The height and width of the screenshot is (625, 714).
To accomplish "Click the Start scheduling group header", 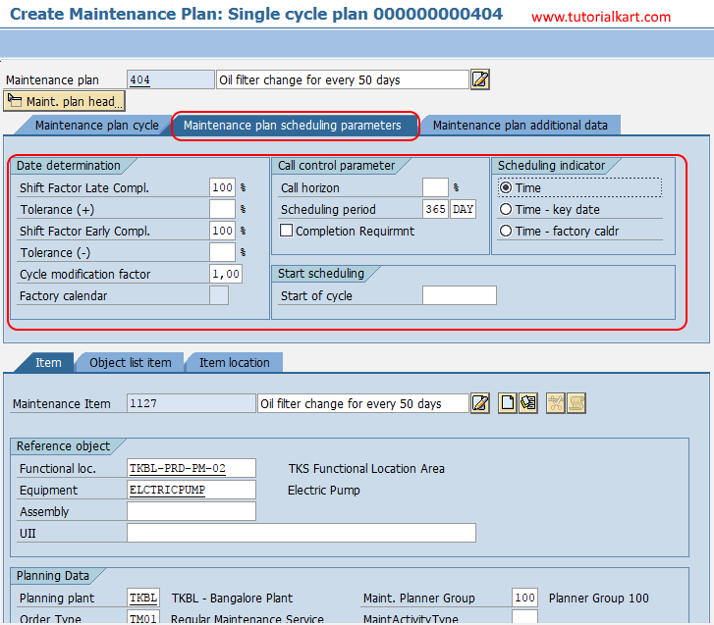I will pyautogui.click(x=320, y=274).
